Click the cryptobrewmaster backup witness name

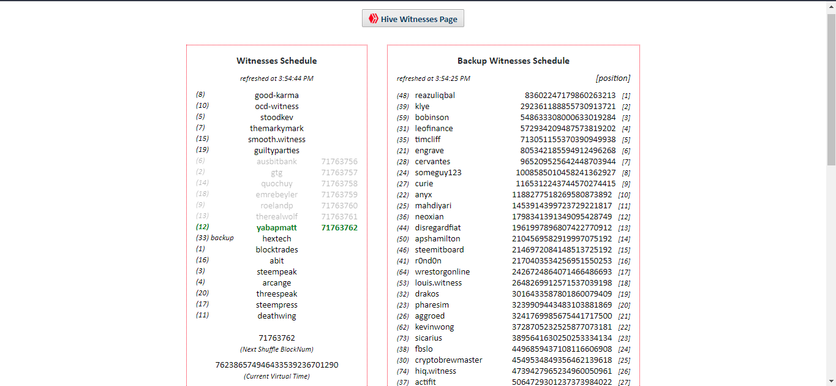coord(449,360)
